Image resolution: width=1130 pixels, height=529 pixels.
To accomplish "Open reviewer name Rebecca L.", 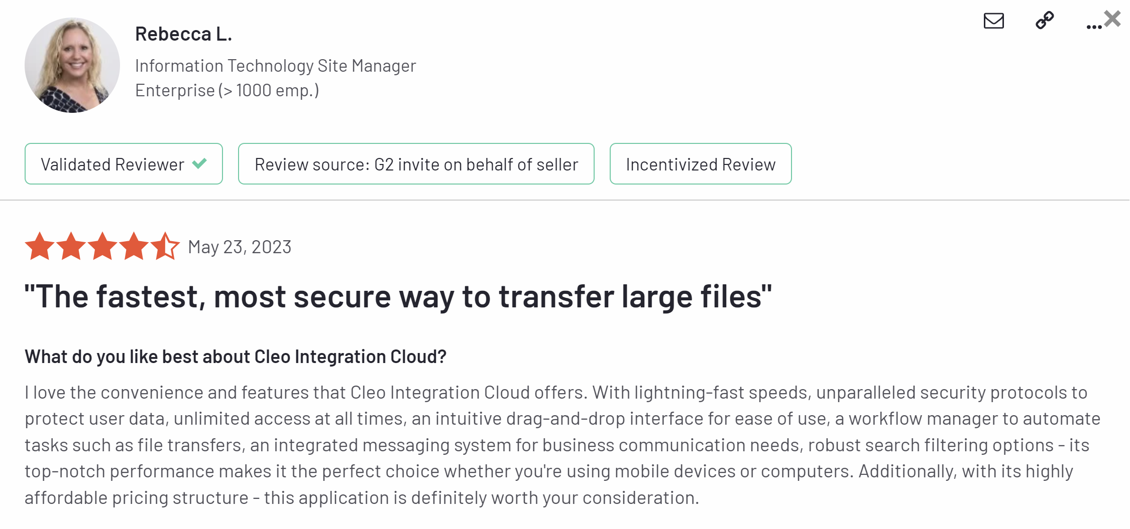I will (183, 34).
